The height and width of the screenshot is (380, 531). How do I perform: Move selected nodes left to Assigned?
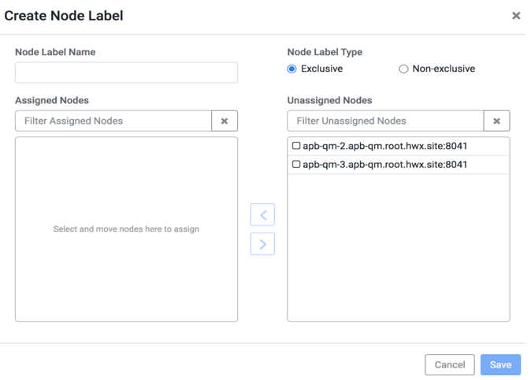coord(262,214)
